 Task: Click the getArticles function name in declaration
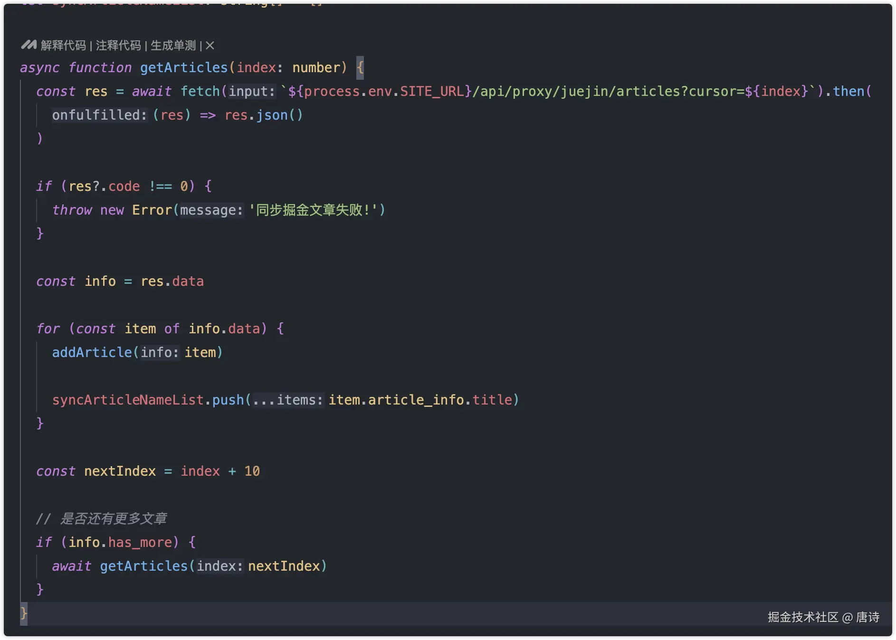click(184, 67)
